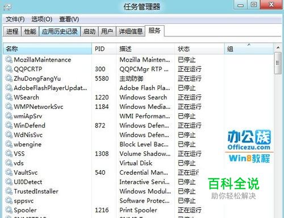This screenshot has width=284, height=218.
Task: Click the VSS service gear icon
Action: (9, 154)
